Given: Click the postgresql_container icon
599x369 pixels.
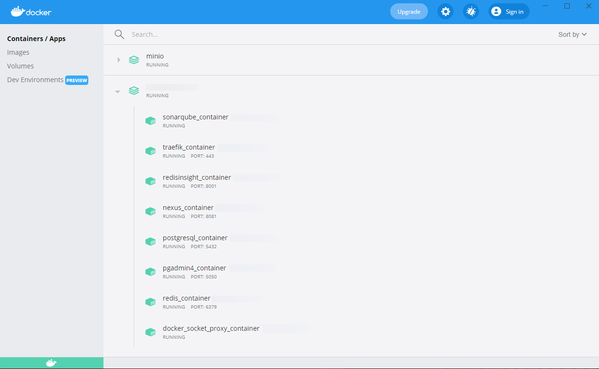Looking at the screenshot, I should click(x=151, y=242).
